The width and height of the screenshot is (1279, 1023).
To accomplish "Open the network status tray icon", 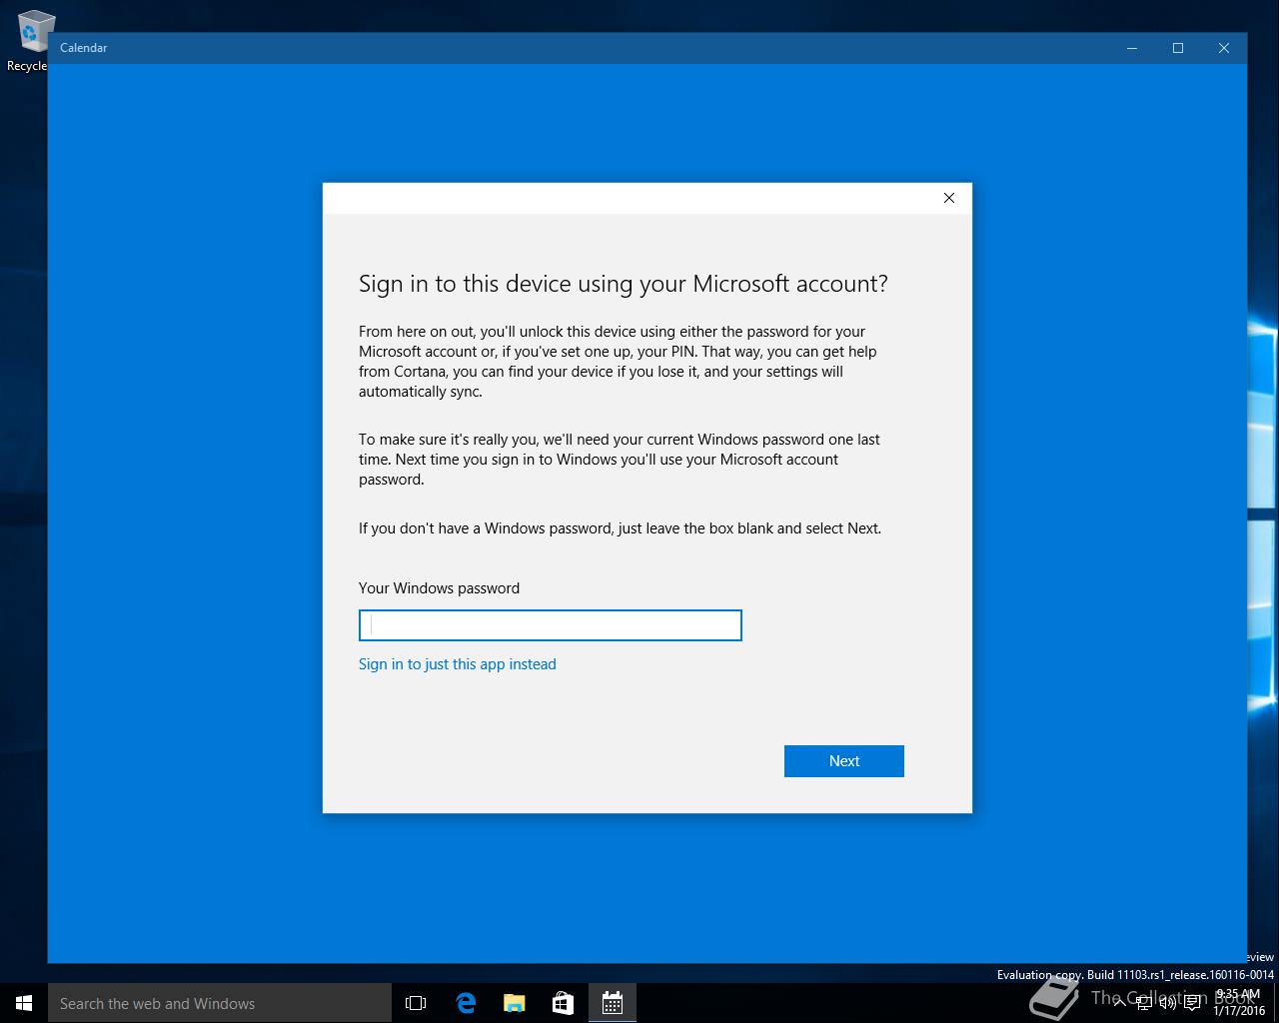I will point(1145,1003).
